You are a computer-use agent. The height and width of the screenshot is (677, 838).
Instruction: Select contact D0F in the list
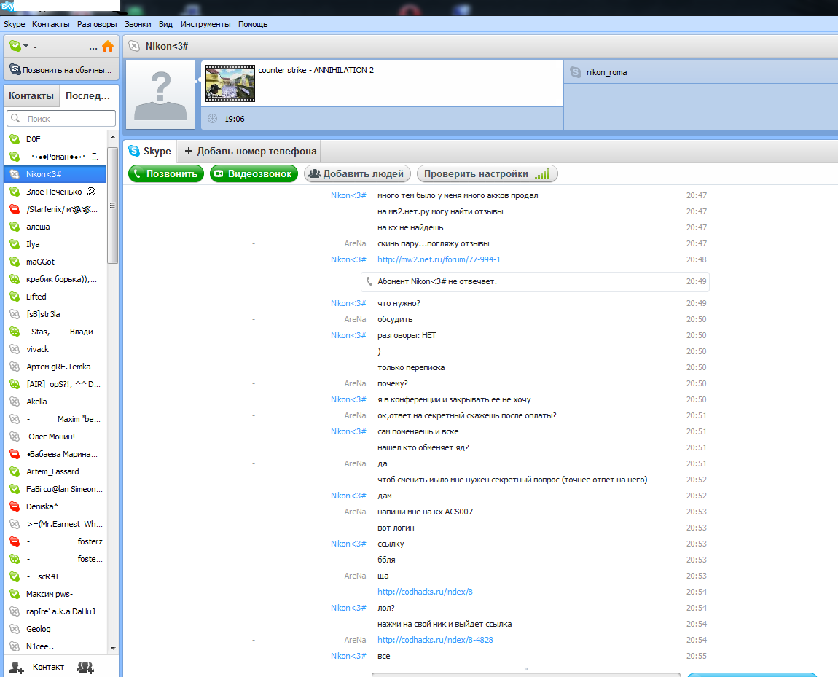(55, 139)
